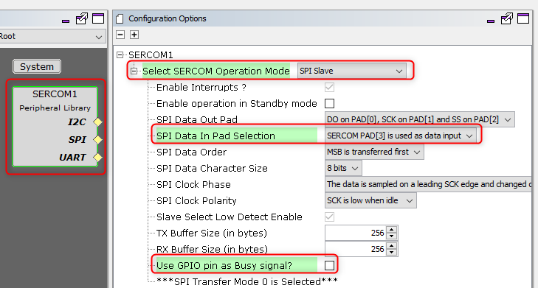Detach Configuration Options panel with undock icon

click(x=506, y=19)
